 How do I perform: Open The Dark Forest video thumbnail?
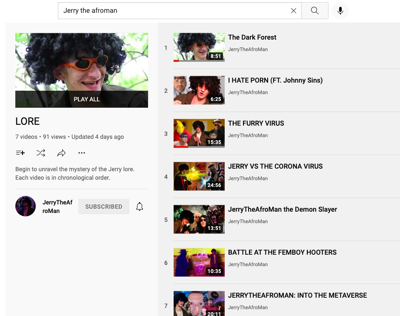pyautogui.click(x=199, y=47)
